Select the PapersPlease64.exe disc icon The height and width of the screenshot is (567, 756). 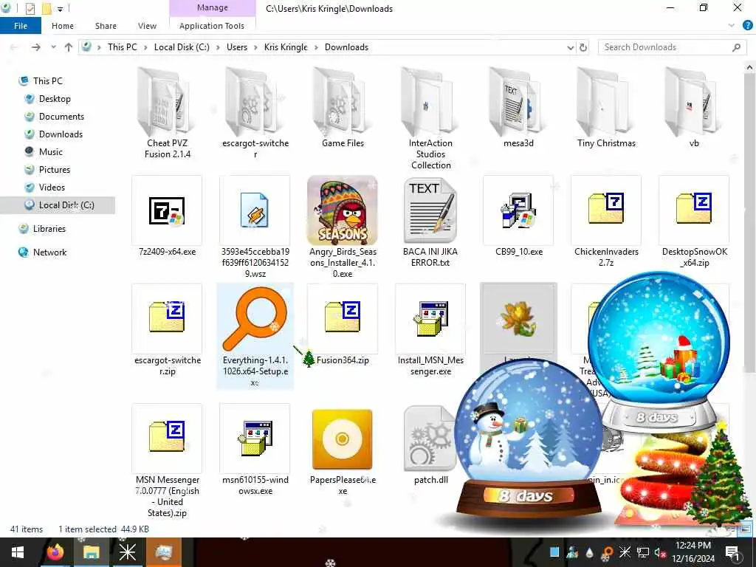tap(343, 439)
